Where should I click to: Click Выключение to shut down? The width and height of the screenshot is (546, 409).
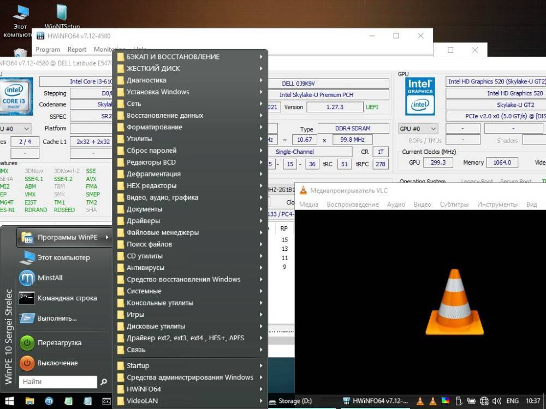click(x=58, y=363)
